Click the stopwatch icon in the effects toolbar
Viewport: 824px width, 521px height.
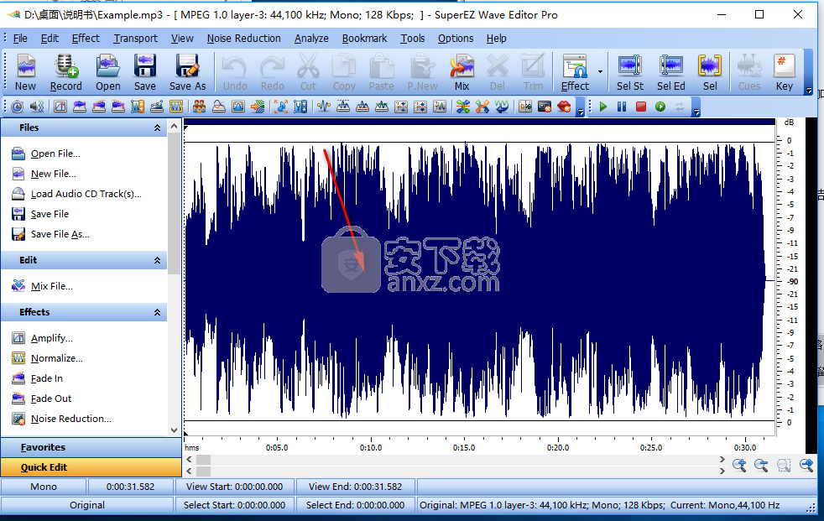coord(18,107)
